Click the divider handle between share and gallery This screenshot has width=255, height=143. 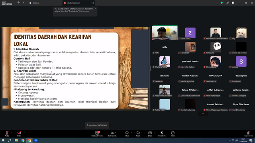[150, 68]
